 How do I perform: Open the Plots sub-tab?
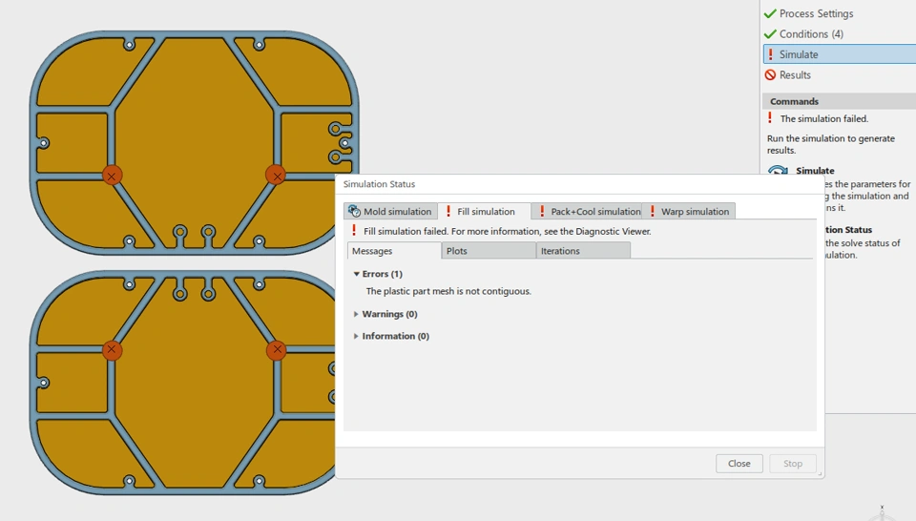pyautogui.click(x=489, y=251)
